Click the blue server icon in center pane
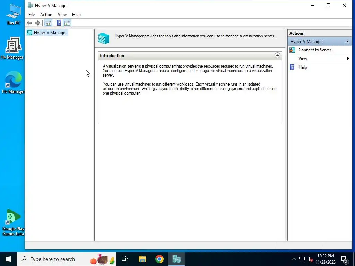The width and height of the screenshot is (355, 266). tap(104, 38)
